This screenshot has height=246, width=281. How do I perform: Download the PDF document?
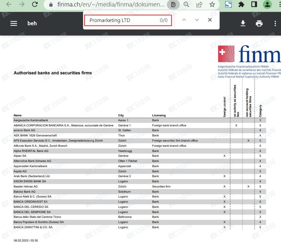243,23
